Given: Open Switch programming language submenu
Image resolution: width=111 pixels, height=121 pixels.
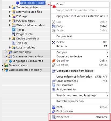Looking at the screenshot, I should (x=107, y=95).
